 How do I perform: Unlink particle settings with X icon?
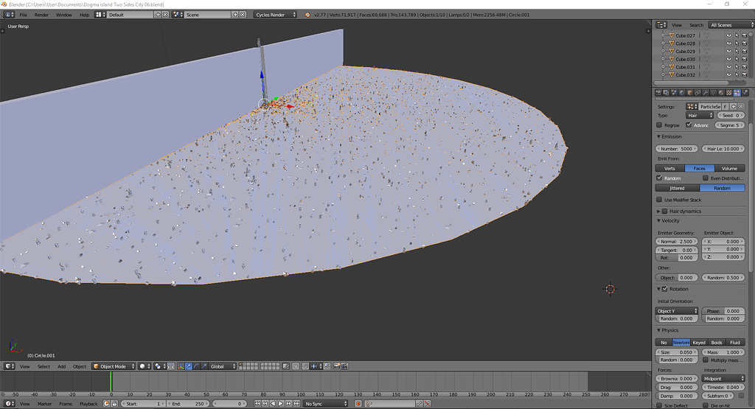click(x=741, y=106)
